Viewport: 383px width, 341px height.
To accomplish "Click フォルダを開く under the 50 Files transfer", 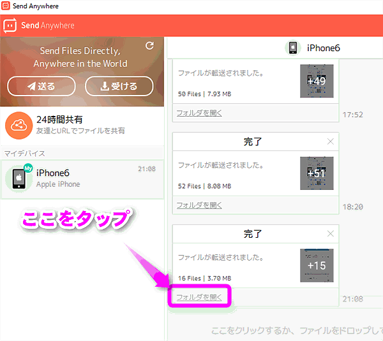I will tap(199, 113).
